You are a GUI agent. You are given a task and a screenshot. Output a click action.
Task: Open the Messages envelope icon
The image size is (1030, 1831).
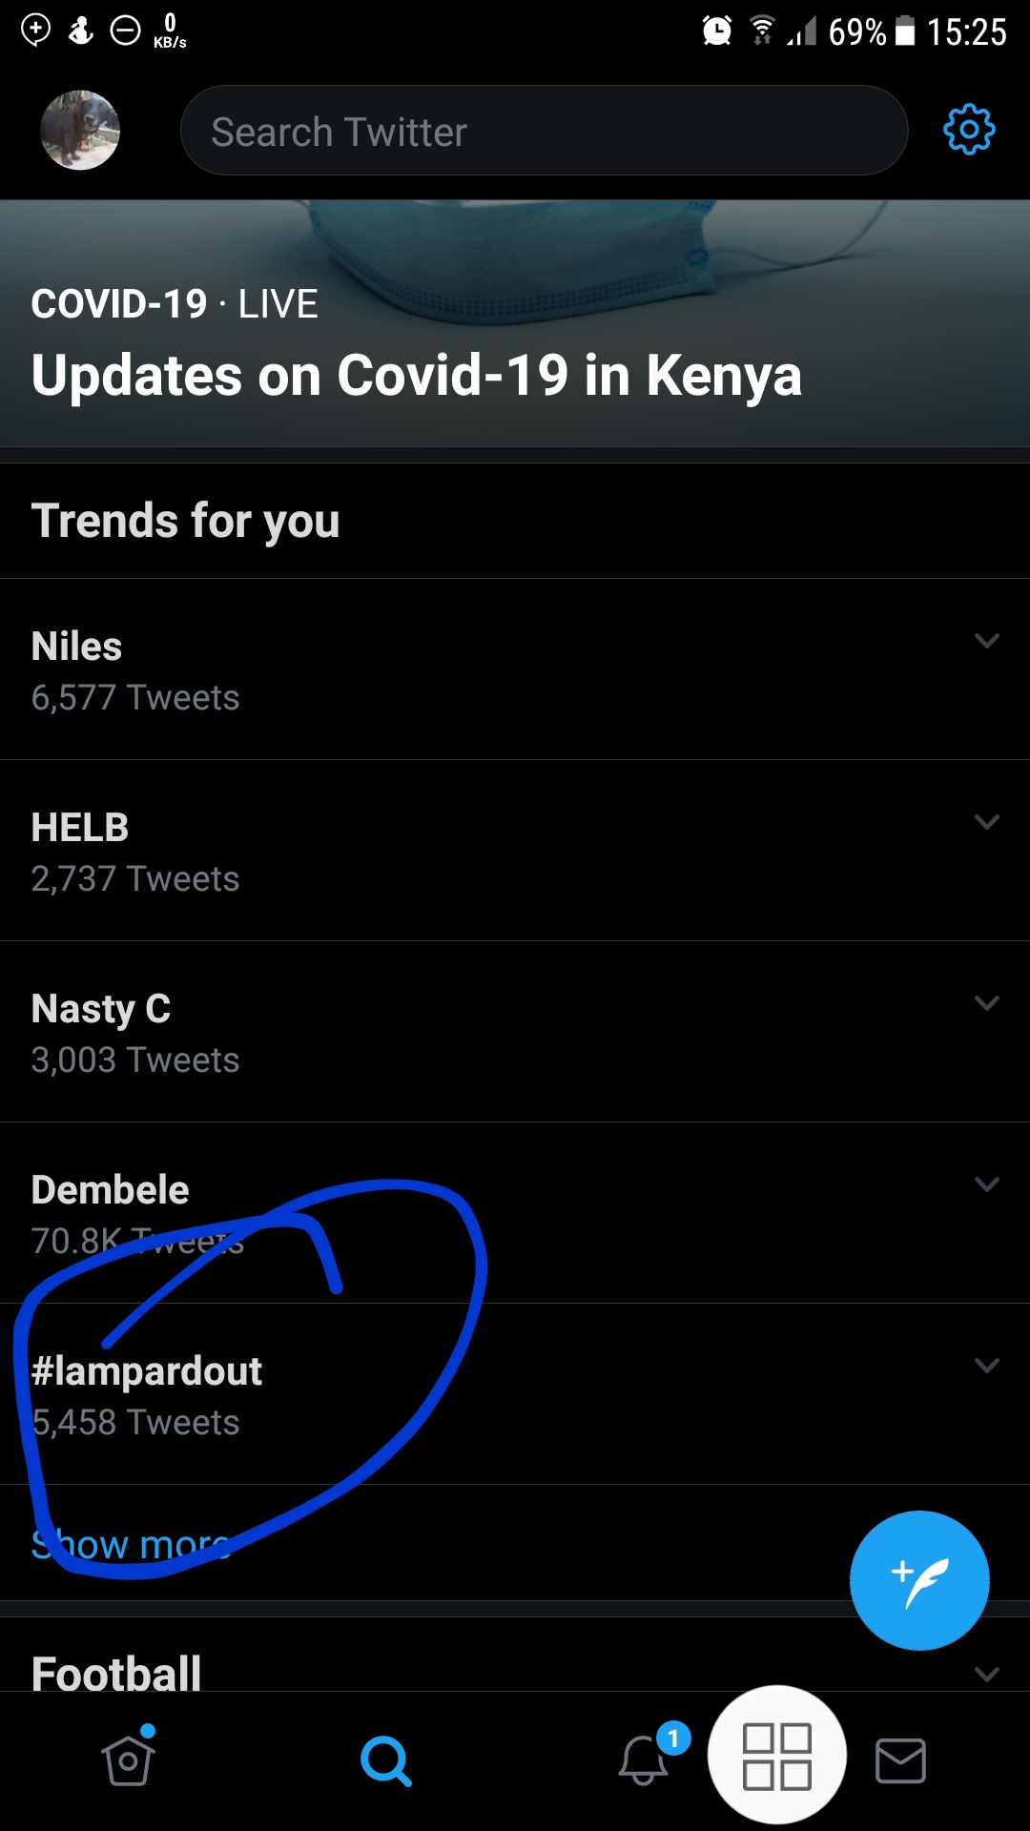pyautogui.click(x=900, y=1760)
